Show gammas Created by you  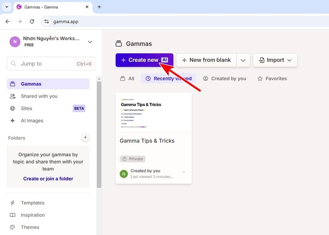224,78
